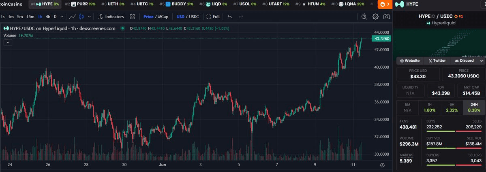The width and height of the screenshot is (486, 172).
Task: Toggle chart to MCap mode
Action: [163, 17]
